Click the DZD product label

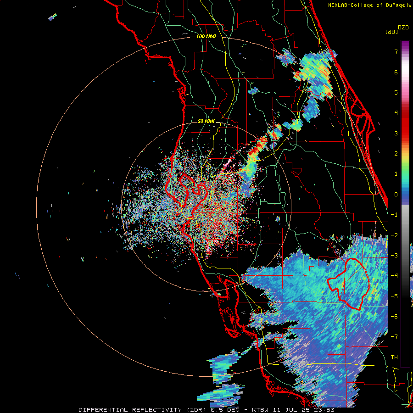click(x=403, y=28)
